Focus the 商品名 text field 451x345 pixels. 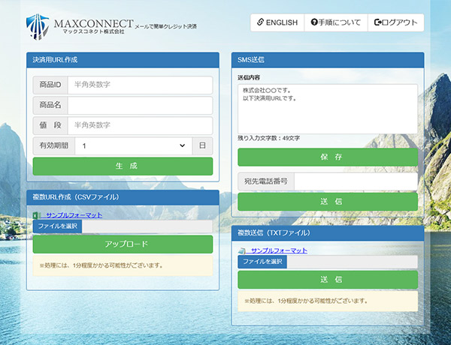(x=140, y=105)
